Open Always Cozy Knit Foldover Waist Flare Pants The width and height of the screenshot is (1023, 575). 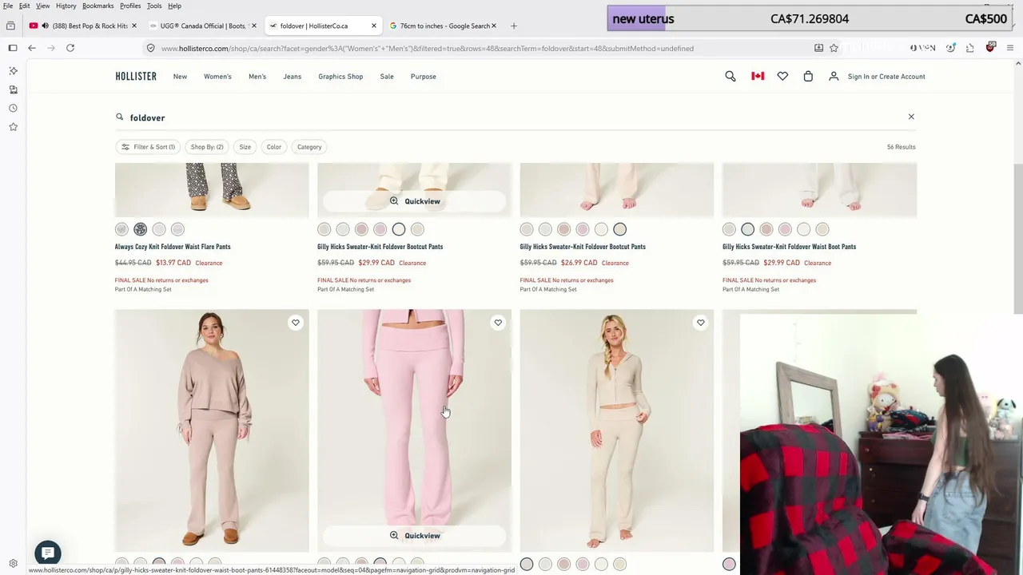pyautogui.click(x=173, y=247)
